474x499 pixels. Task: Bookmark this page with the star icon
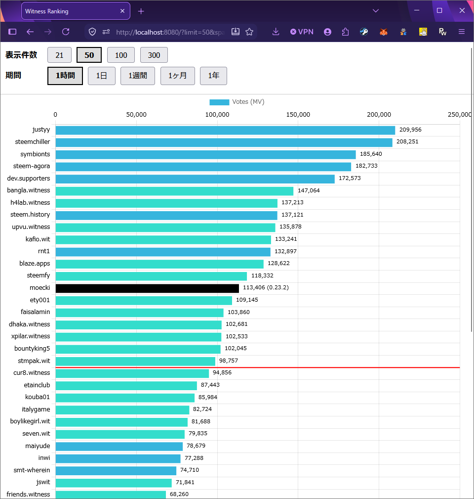249,32
